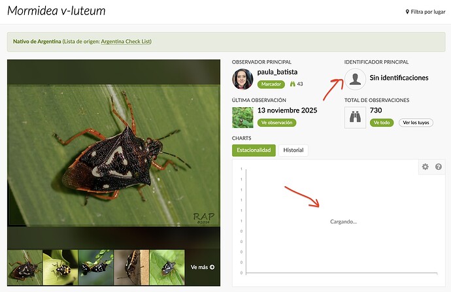This screenshot has height=292, width=451.
Task: Switch to the Historial tab
Action: point(293,150)
